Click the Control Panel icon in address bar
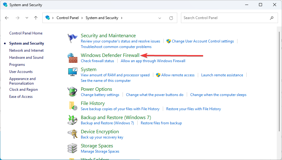Image resolution: width=282 pixels, height=160 pixels. click(x=48, y=18)
